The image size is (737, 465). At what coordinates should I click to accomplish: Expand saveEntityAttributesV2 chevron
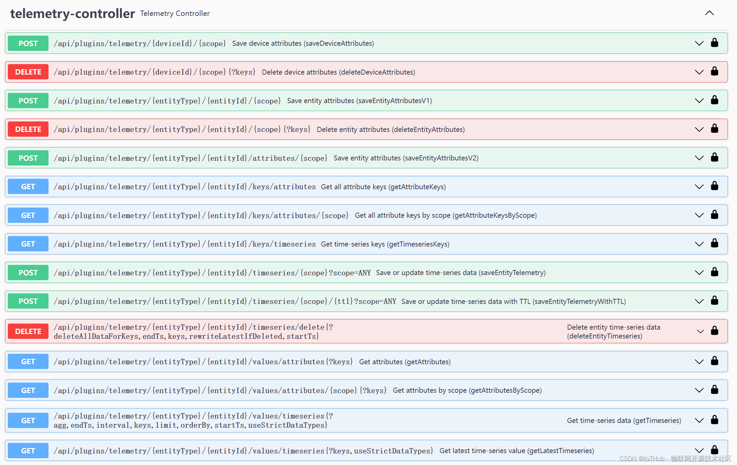699,158
